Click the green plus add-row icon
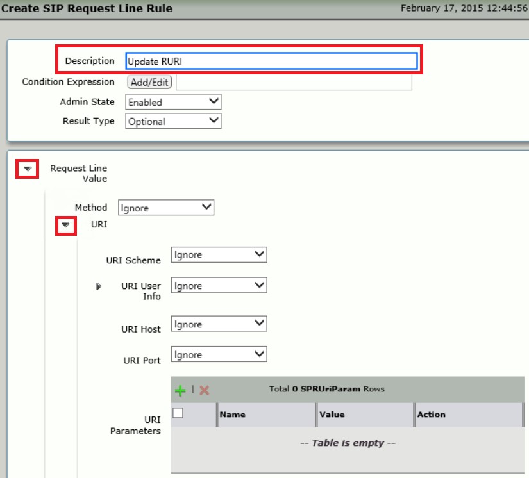Screen dimensions: 529x478 (180, 390)
